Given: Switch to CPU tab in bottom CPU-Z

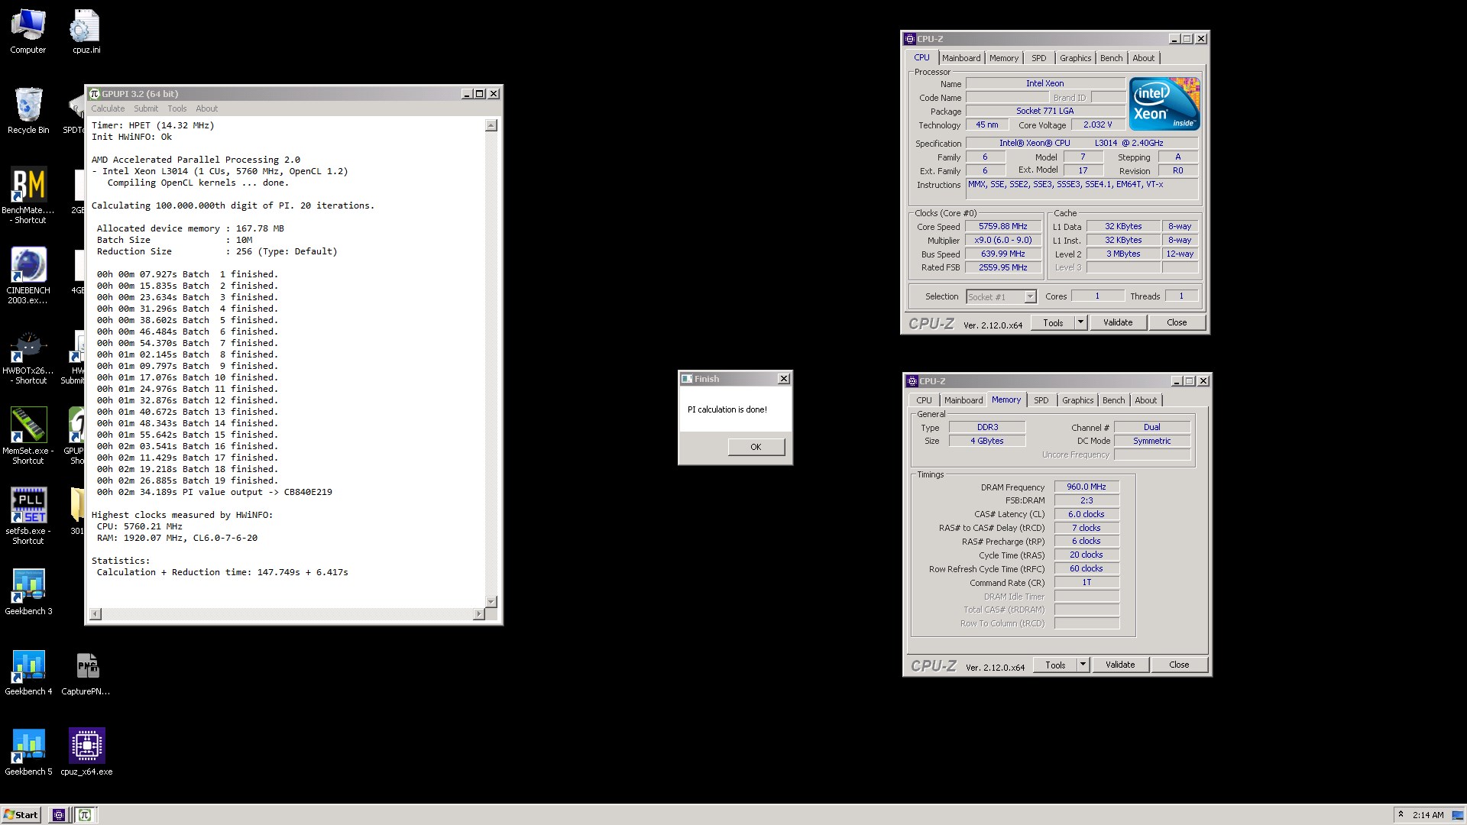Looking at the screenshot, I should 924,400.
